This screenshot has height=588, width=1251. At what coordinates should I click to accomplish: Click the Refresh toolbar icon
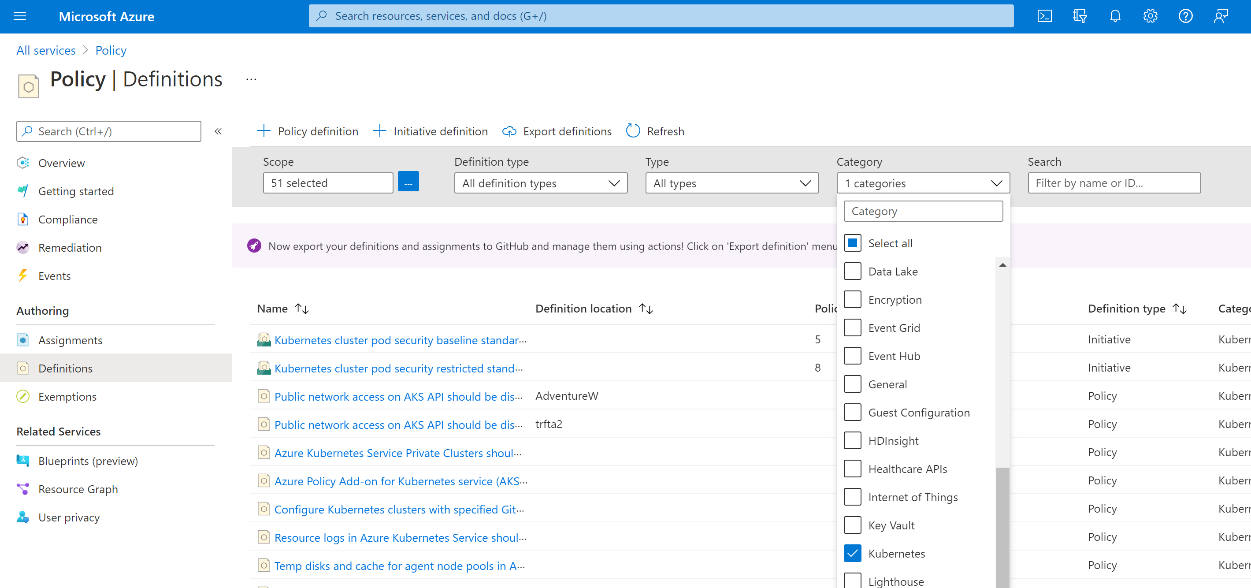(x=633, y=131)
